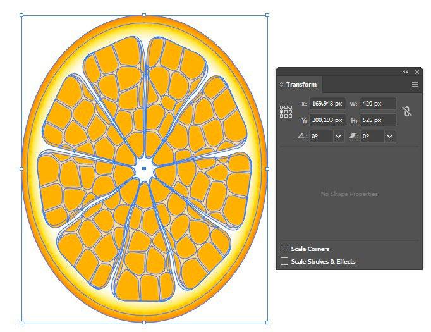Screen dimensions: 431x332
Task: Click the orange slice white center point
Action: tap(144, 169)
